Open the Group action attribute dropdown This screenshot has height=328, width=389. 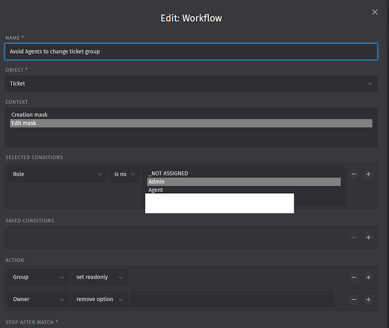click(39, 277)
